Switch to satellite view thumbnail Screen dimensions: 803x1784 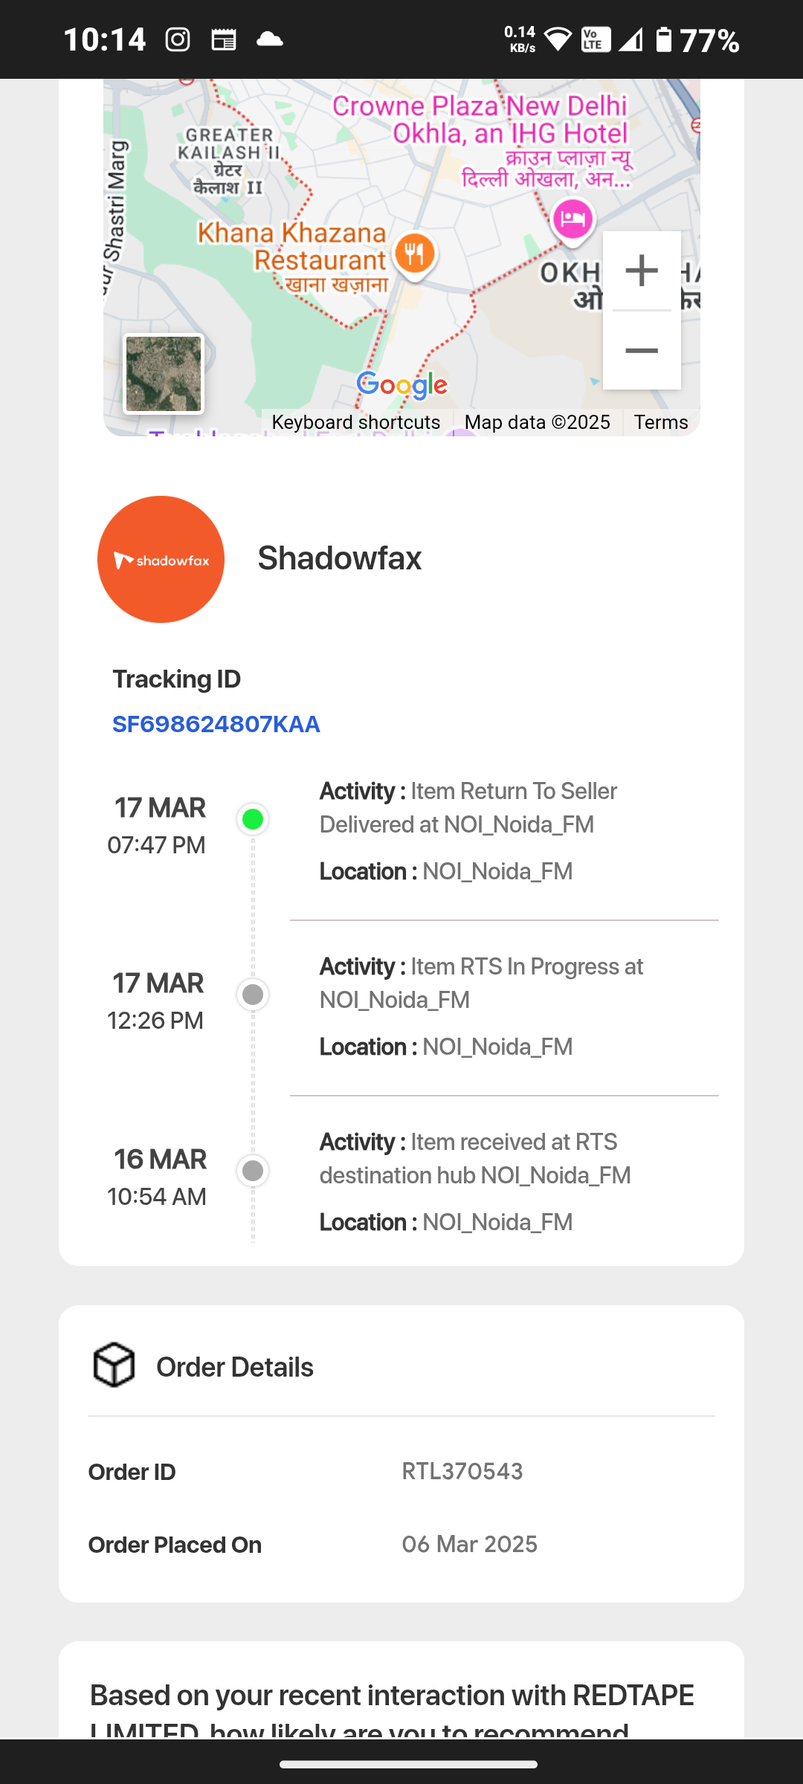[x=164, y=374]
